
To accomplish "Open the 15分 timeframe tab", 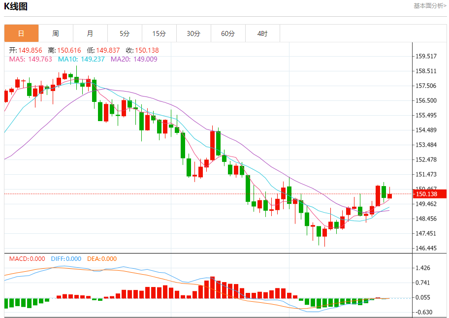I will (159, 33).
